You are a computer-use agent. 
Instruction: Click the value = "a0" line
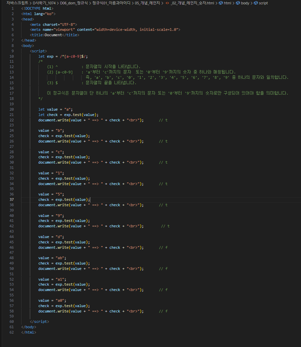[52, 300]
